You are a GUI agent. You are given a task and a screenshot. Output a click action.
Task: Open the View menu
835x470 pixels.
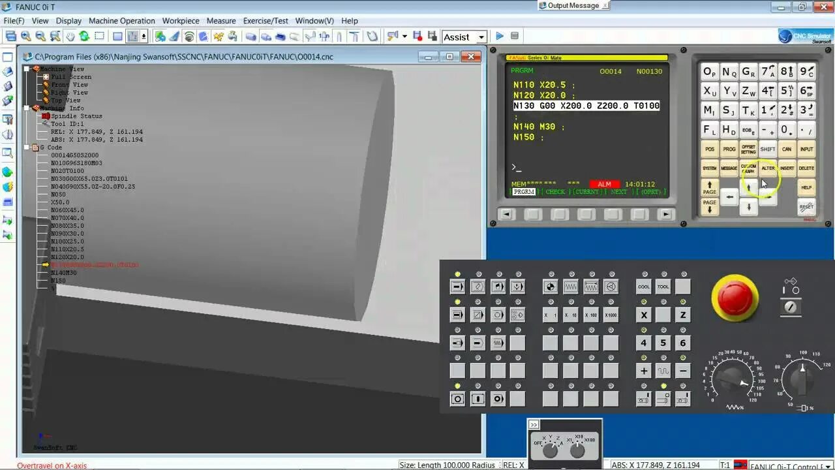pos(40,21)
